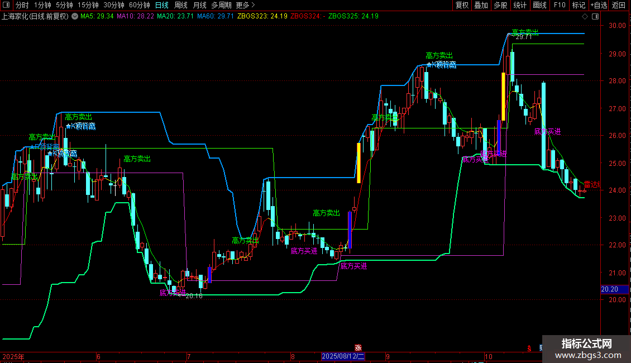
Task: Click the 叠加 overlay button
Action: tap(481, 5)
